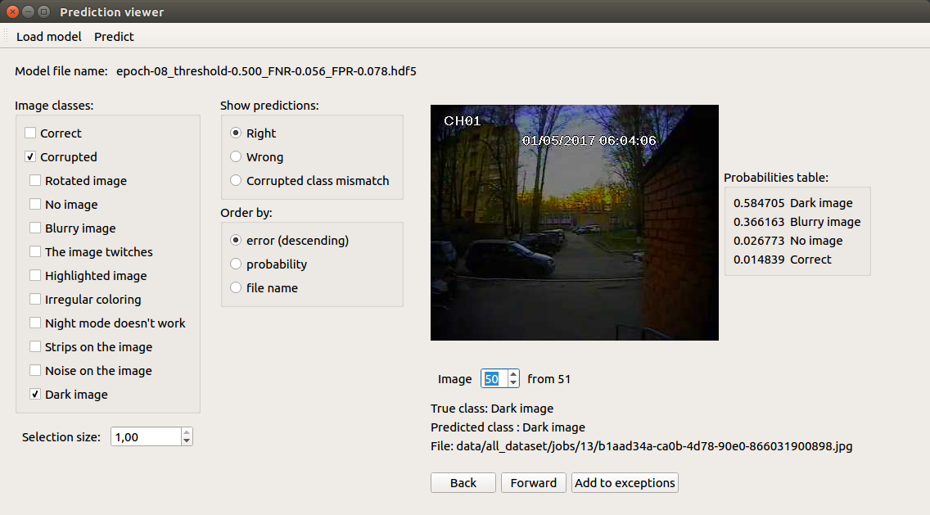Enable Noise on the image checkbox
This screenshot has width=930, height=515.
tap(35, 370)
